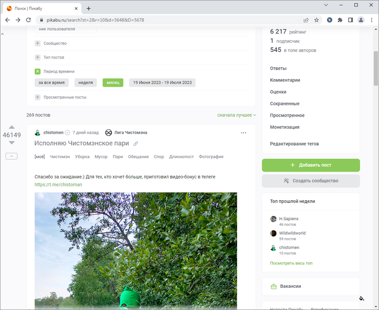The width and height of the screenshot is (379, 310).
Task: Filter by the Чистомэн tag
Action: (60, 157)
